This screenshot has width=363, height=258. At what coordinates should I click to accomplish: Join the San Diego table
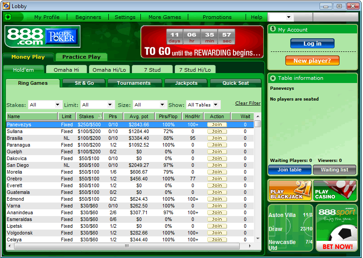point(217,165)
